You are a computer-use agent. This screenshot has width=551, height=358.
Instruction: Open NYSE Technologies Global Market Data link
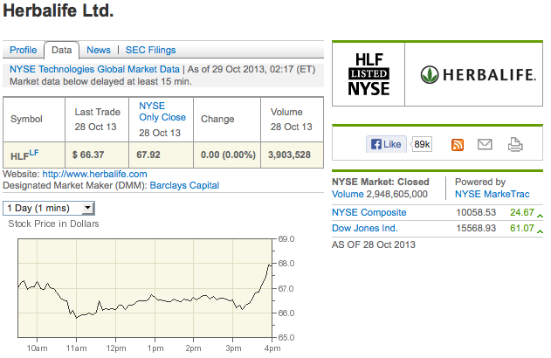pos(94,69)
